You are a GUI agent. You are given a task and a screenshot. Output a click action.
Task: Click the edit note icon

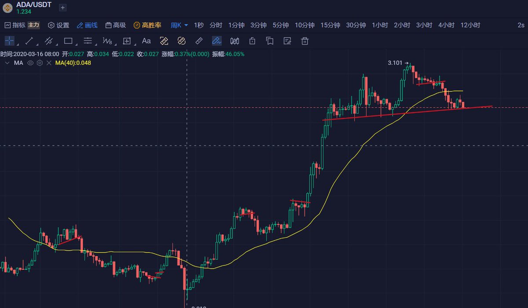(287, 41)
